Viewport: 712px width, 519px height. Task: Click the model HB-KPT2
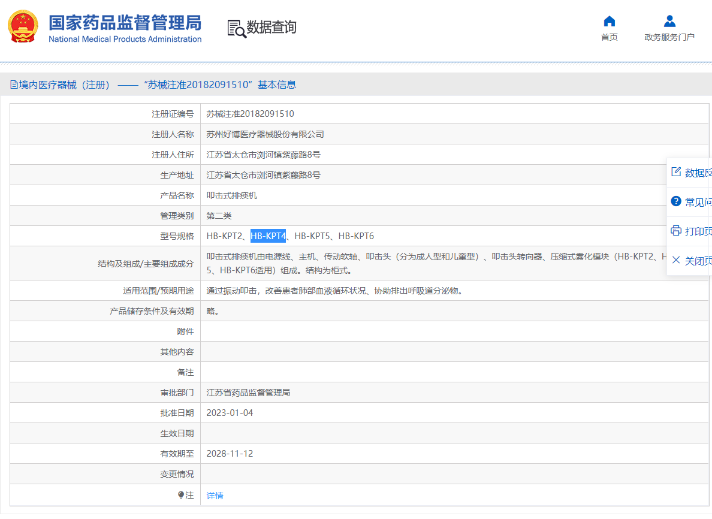coord(224,236)
